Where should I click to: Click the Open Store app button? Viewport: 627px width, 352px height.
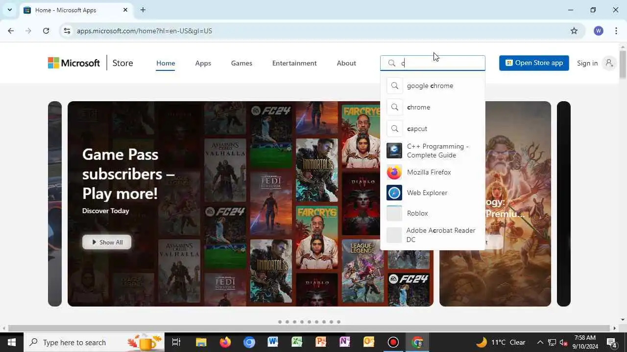pyautogui.click(x=534, y=63)
